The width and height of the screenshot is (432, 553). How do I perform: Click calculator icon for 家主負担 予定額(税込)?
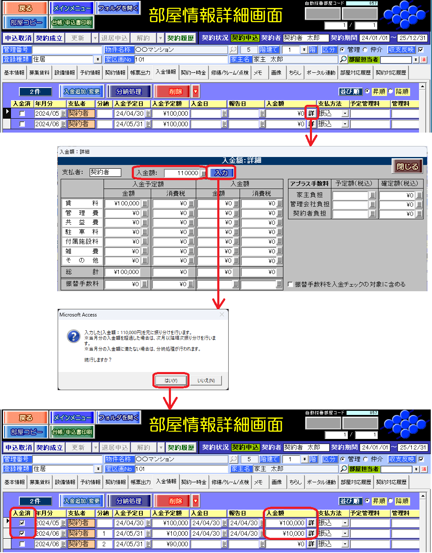click(x=372, y=195)
